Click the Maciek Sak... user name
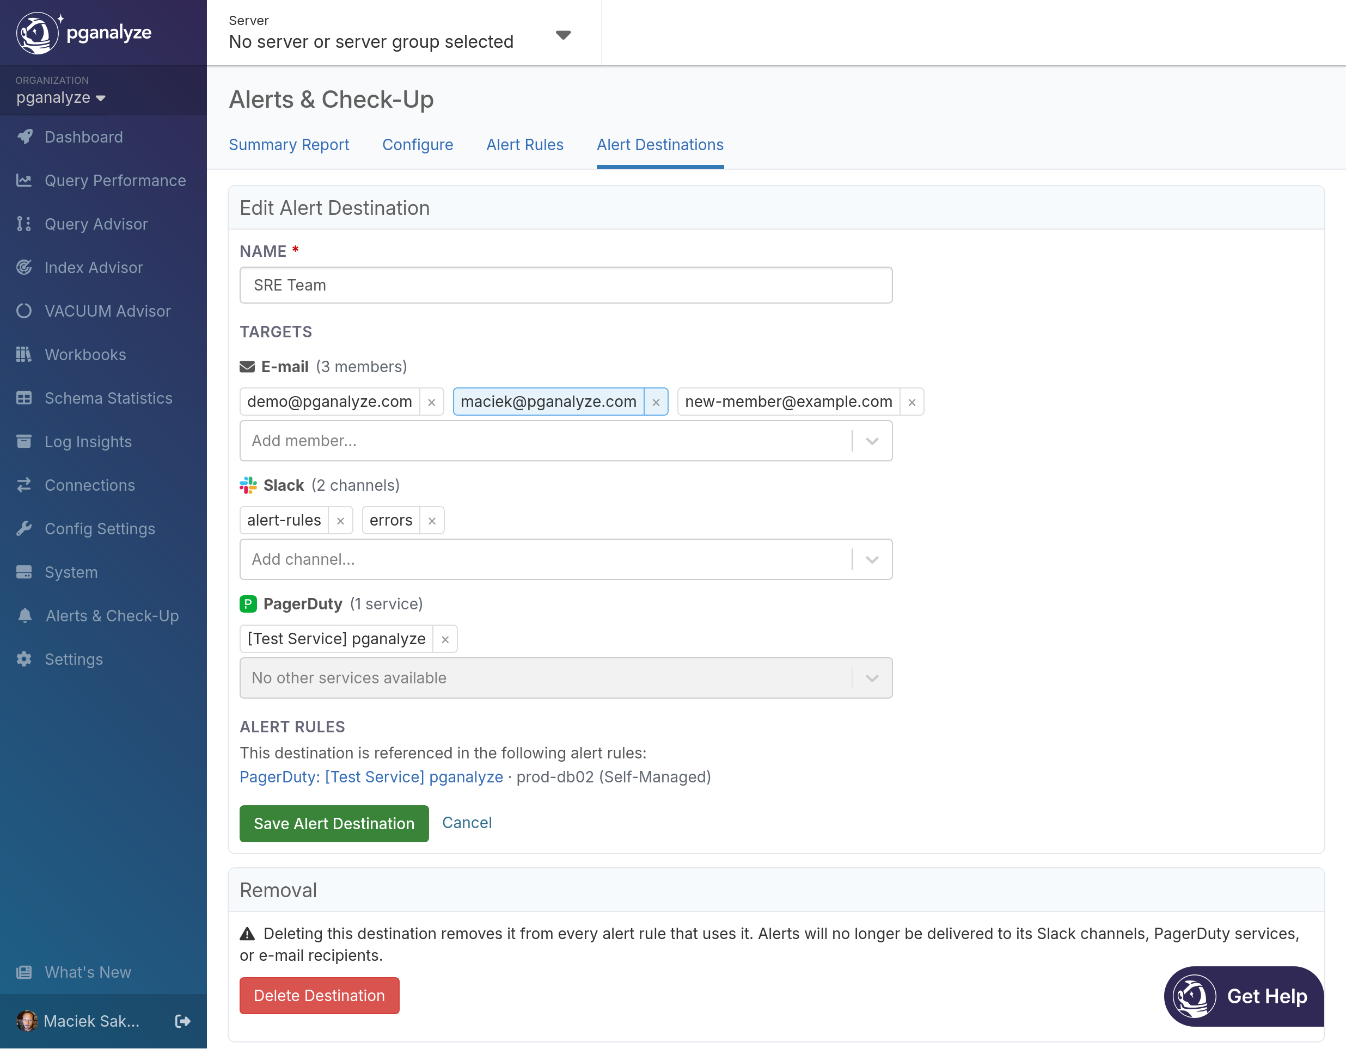 coord(91,1022)
